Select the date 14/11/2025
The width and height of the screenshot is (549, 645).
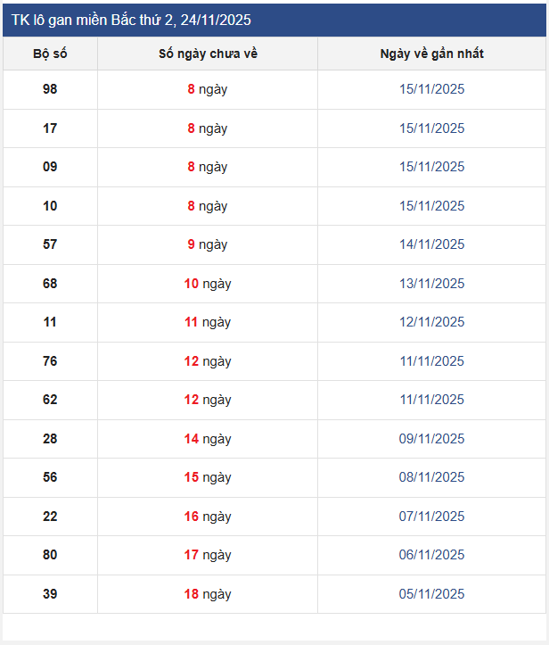[x=431, y=244]
